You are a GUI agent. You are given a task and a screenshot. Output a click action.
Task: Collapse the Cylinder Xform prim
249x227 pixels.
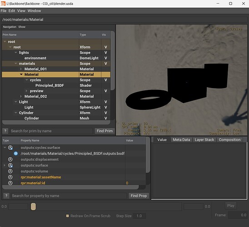(16, 113)
